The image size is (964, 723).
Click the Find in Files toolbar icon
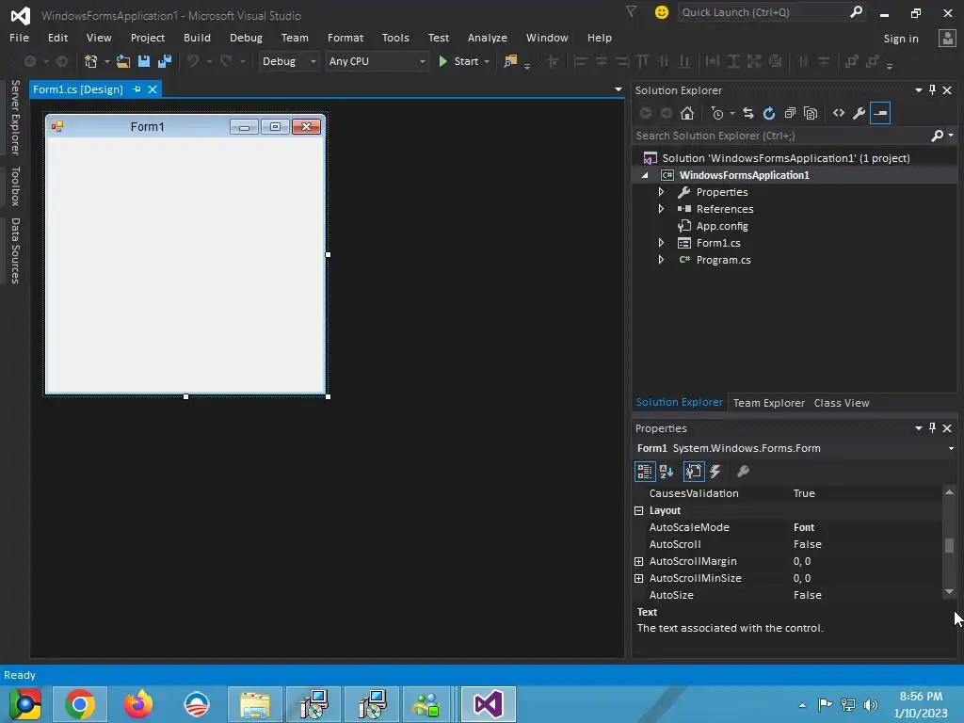click(510, 61)
